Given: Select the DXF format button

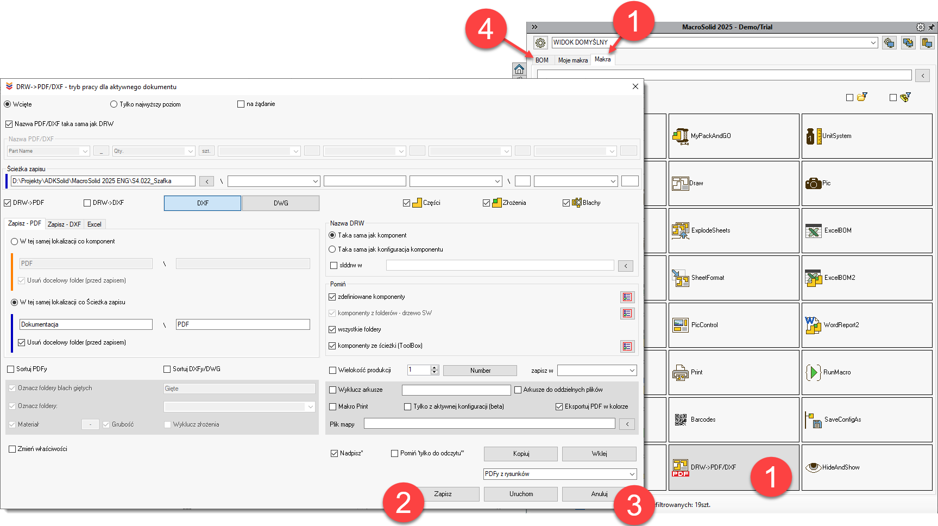Looking at the screenshot, I should [x=203, y=203].
